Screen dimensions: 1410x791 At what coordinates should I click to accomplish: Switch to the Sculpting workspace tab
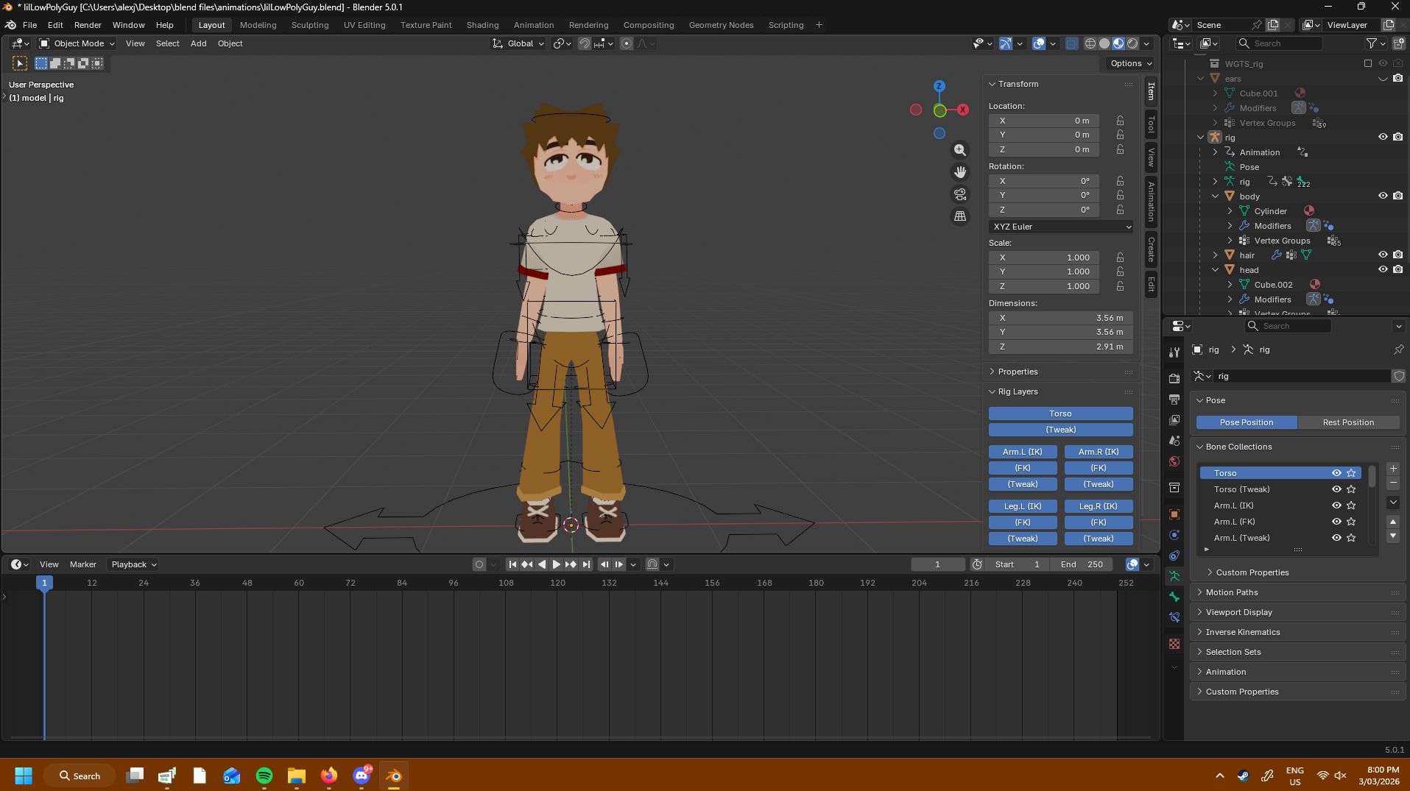click(x=310, y=25)
